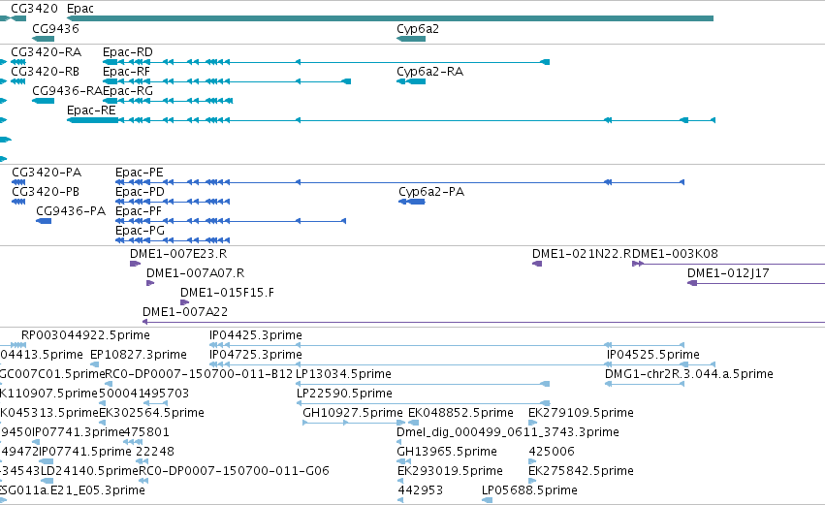Click EST DMG1-chr2R.3.044.a.5prime
This screenshot has width=825, height=505.
(x=645, y=384)
